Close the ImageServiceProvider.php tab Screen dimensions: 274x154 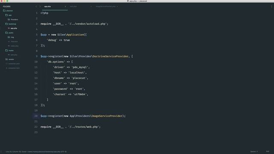coord(117,6)
